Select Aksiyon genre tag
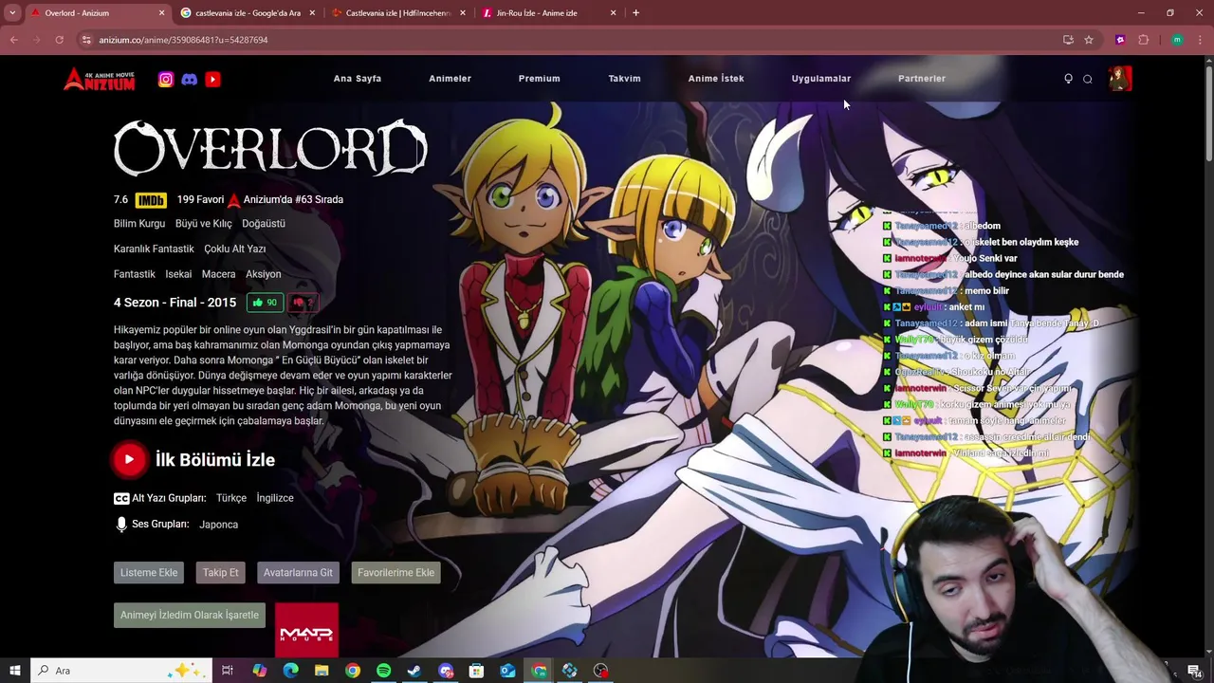 coord(264,274)
